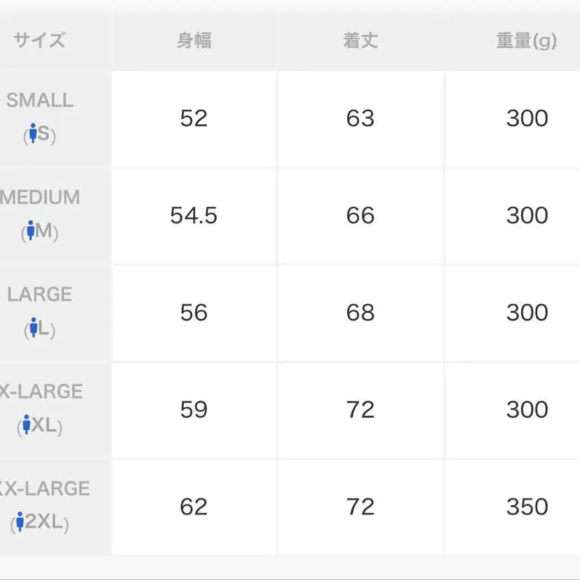Click the 66 length value for MEDIUM
Screen dimensions: 580x580
360,216
